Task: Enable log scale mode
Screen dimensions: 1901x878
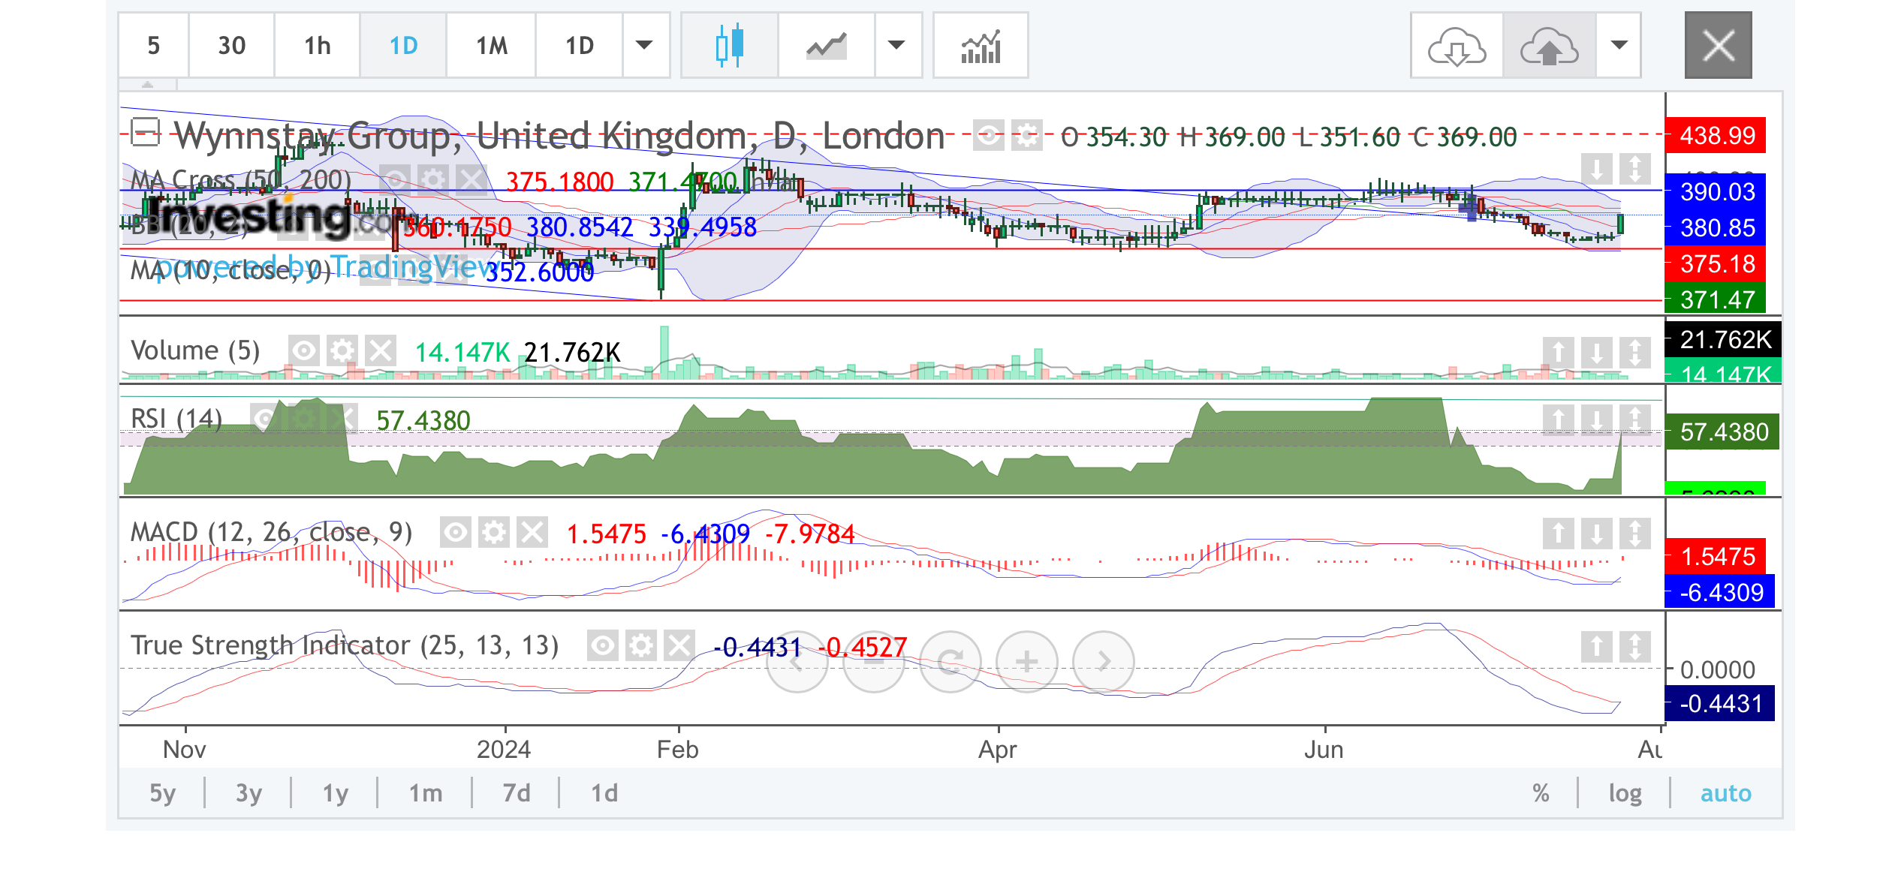Action: pyautogui.click(x=1625, y=793)
